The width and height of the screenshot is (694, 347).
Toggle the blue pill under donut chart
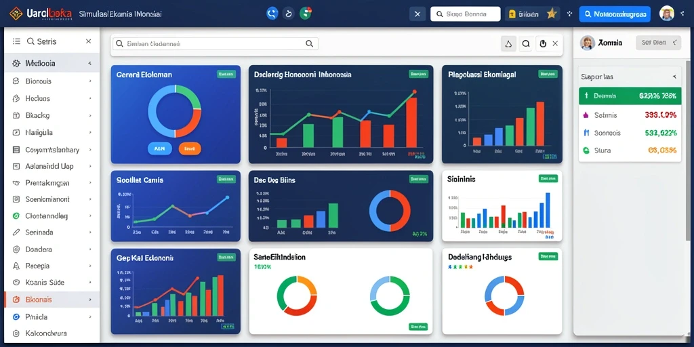159,148
